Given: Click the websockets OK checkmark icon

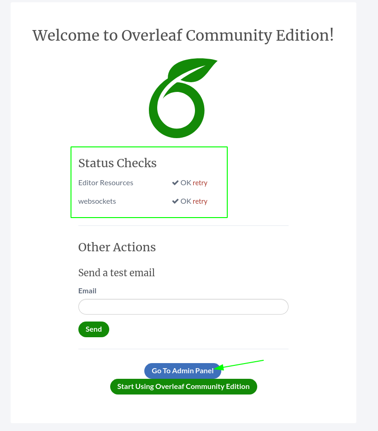Looking at the screenshot, I should pos(175,201).
